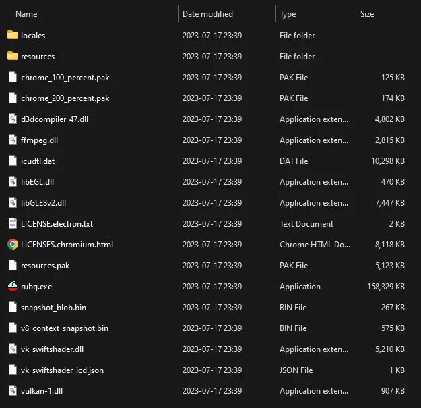The image size is (421, 408).
Task: Click the Application type cell for rubg.exe
Action: coord(300,287)
